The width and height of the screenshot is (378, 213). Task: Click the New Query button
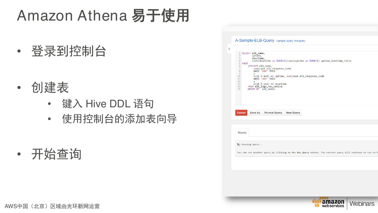(293, 113)
